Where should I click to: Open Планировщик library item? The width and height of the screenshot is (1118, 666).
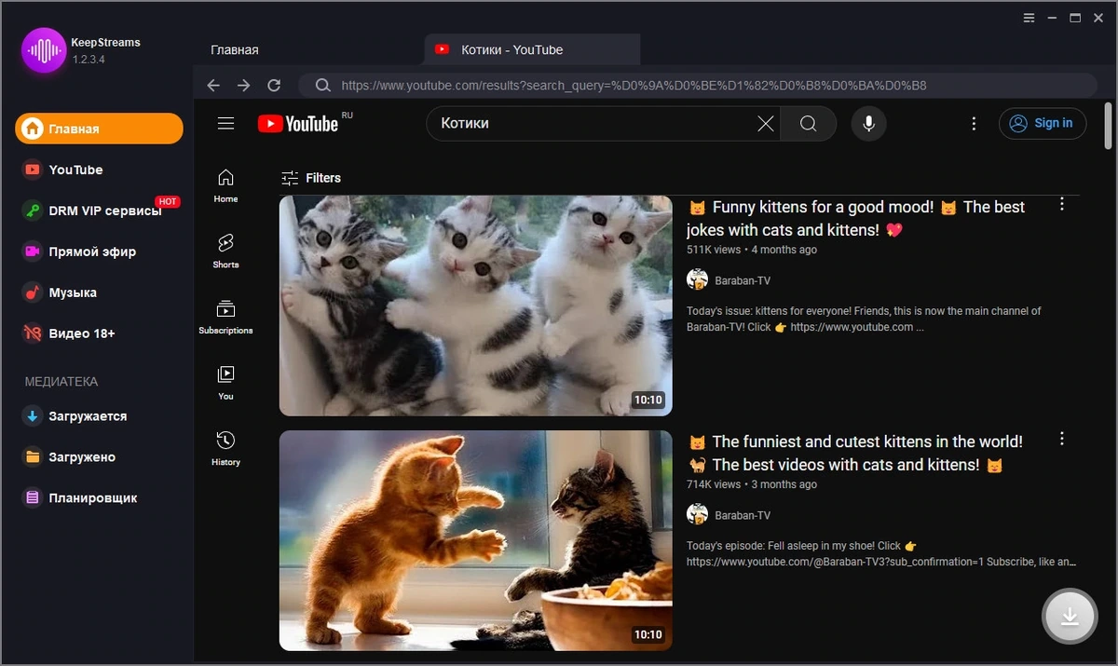(x=81, y=498)
